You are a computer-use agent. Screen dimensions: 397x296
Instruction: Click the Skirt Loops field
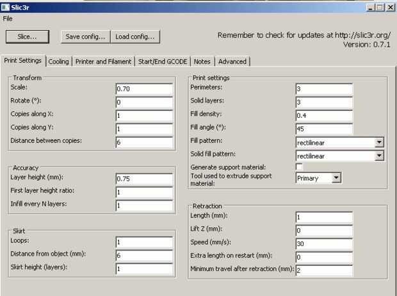tap(144, 242)
